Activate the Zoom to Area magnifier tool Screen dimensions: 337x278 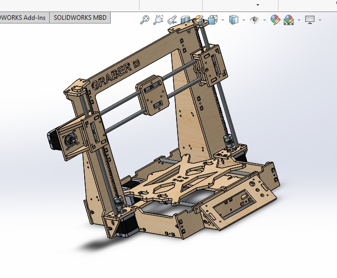point(158,20)
